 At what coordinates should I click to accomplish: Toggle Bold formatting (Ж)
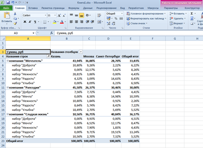[24, 22]
